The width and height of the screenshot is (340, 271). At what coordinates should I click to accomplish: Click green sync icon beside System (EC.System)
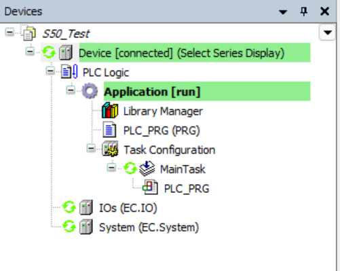click(x=69, y=226)
